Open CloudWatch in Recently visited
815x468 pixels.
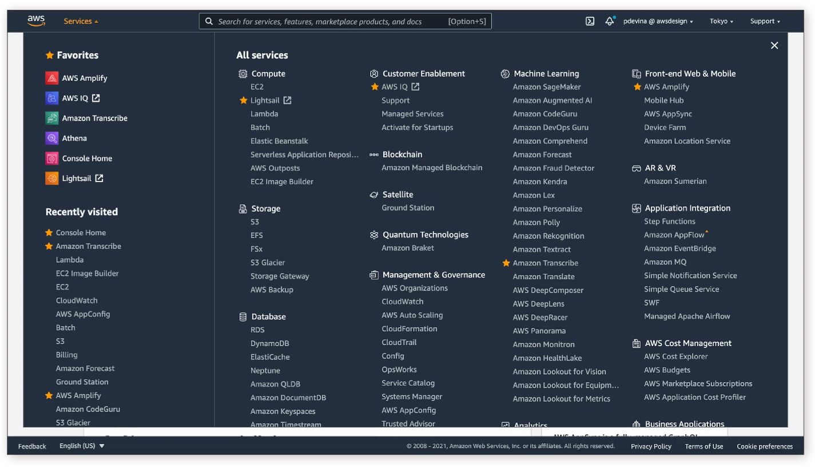77,301
